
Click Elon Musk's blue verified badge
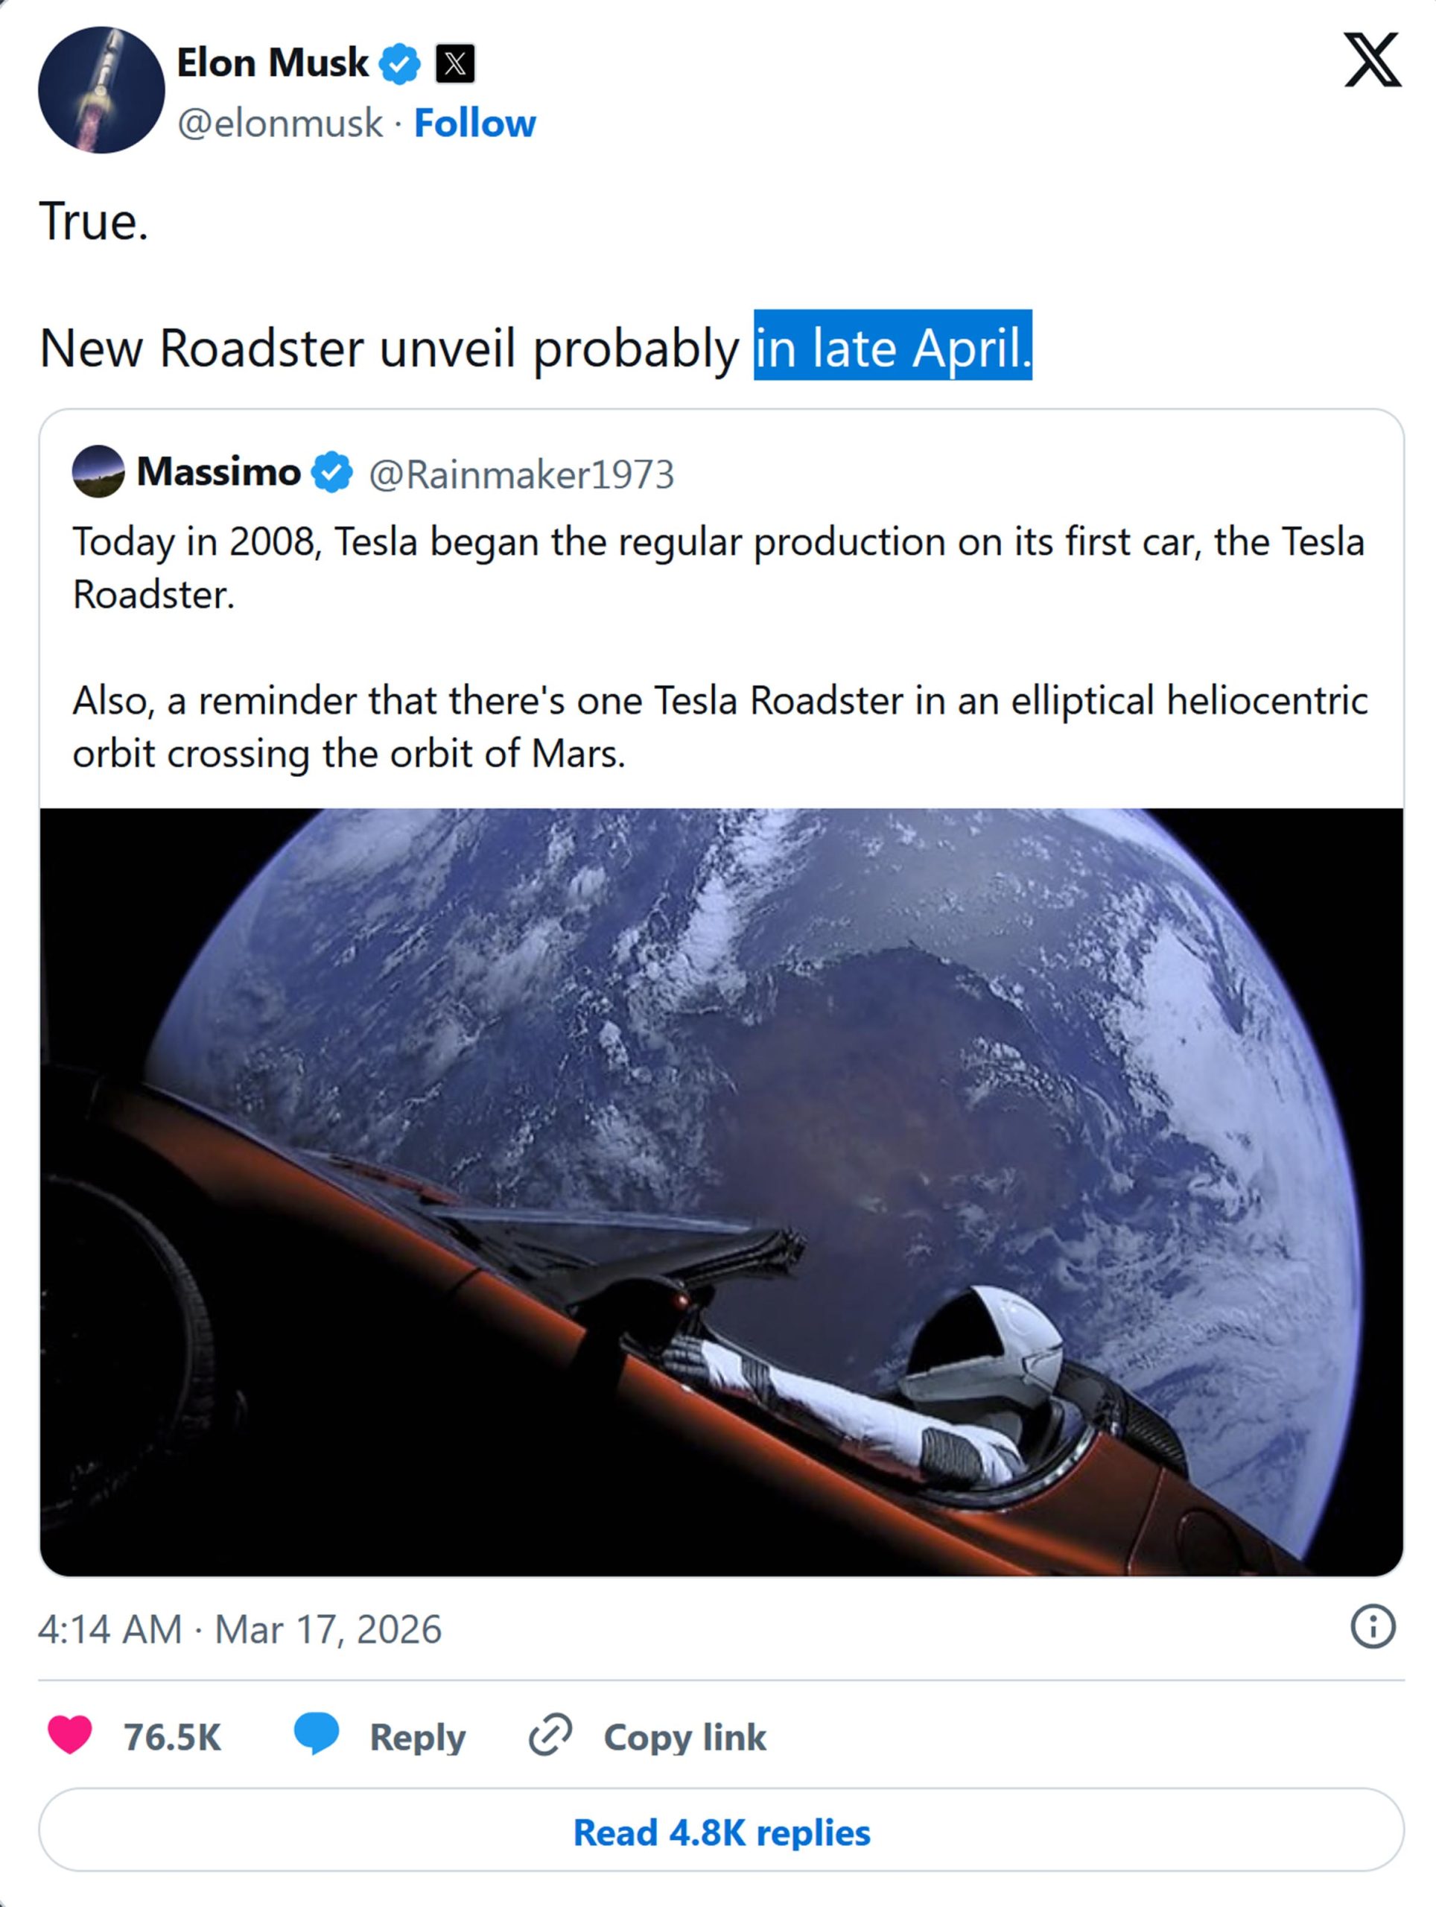pyautogui.click(x=400, y=64)
